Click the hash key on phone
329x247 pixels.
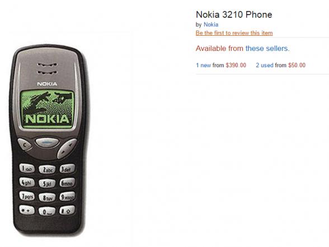point(67,210)
